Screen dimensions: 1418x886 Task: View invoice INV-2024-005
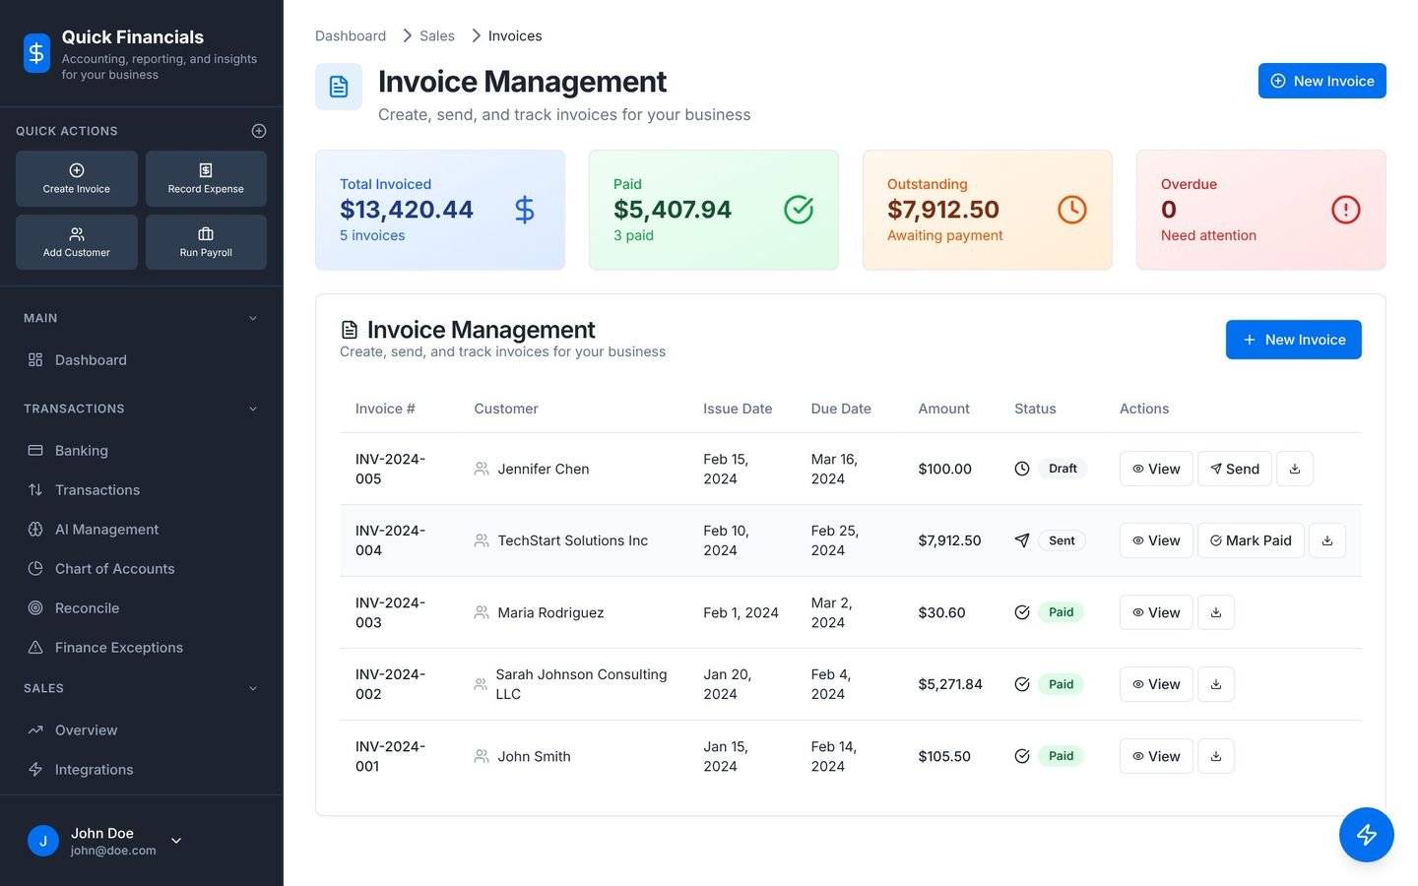point(1156,469)
